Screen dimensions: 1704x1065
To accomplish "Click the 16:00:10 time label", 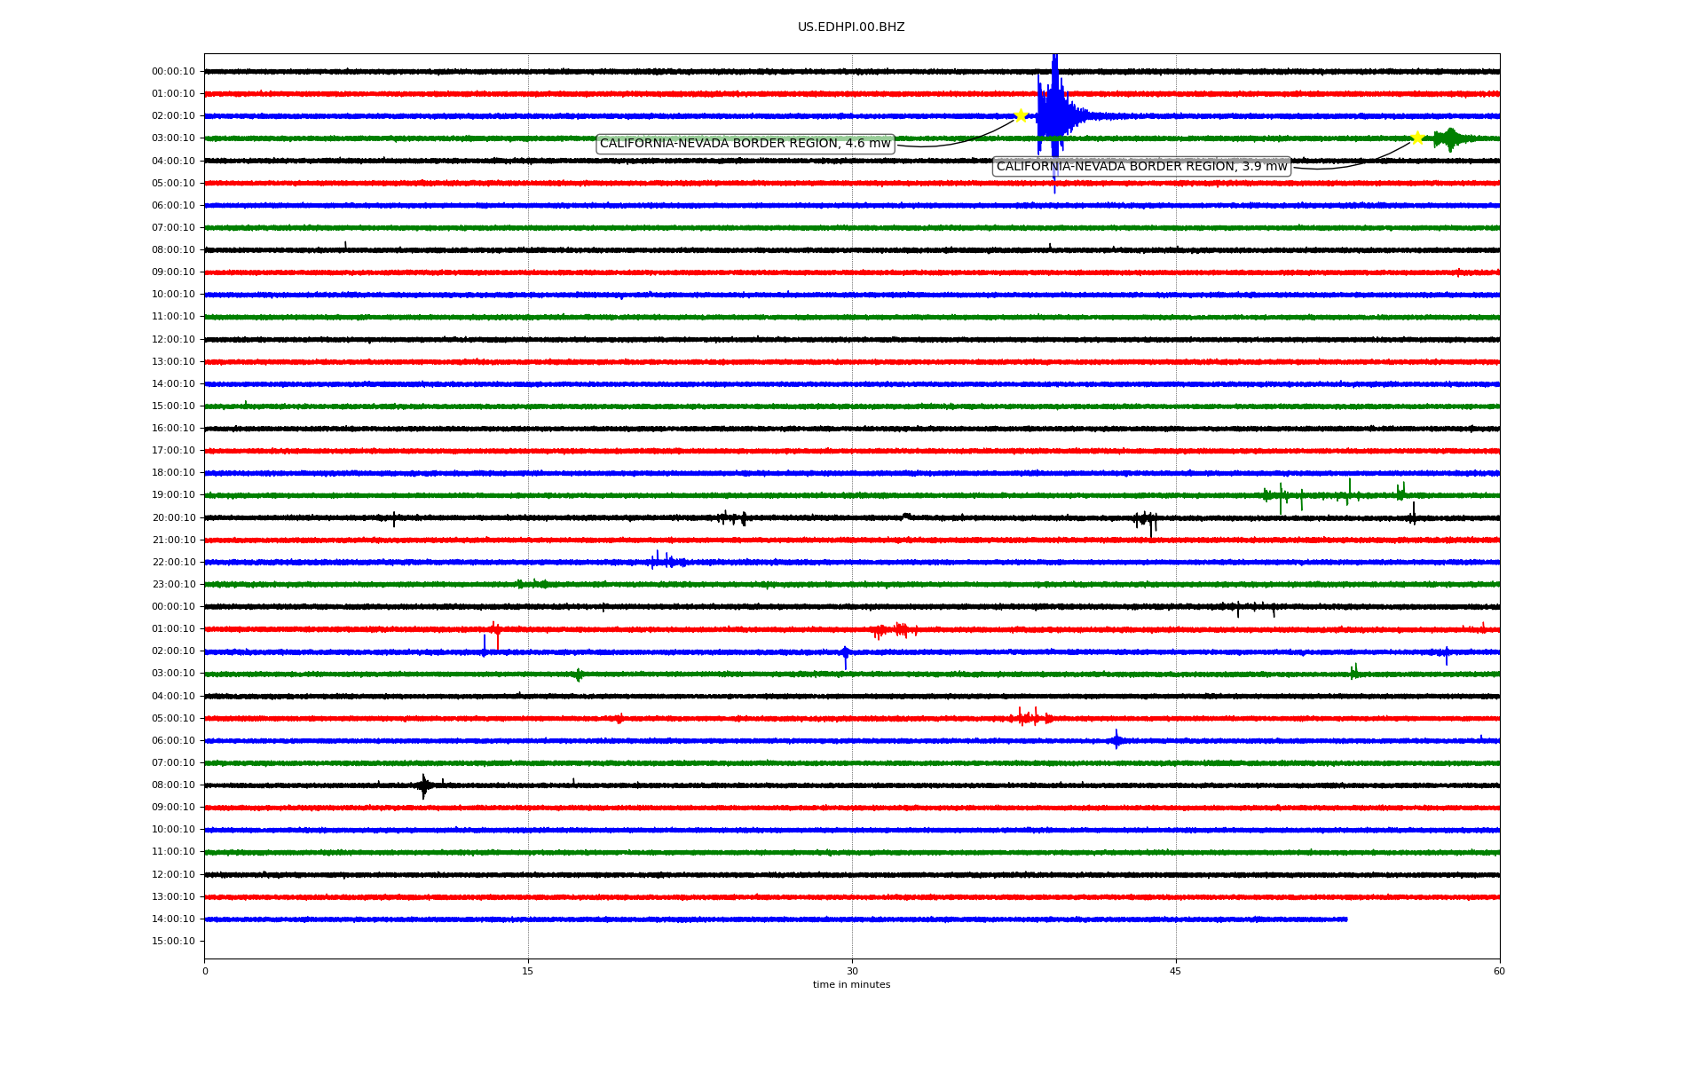I will (173, 429).
